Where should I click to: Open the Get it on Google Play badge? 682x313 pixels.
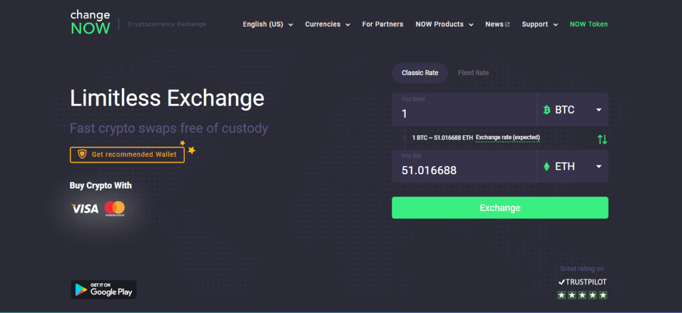pyautogui.click(x=104, y=290)
